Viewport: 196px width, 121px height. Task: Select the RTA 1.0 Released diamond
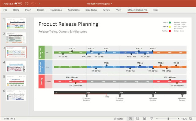[x=76, y=83]
